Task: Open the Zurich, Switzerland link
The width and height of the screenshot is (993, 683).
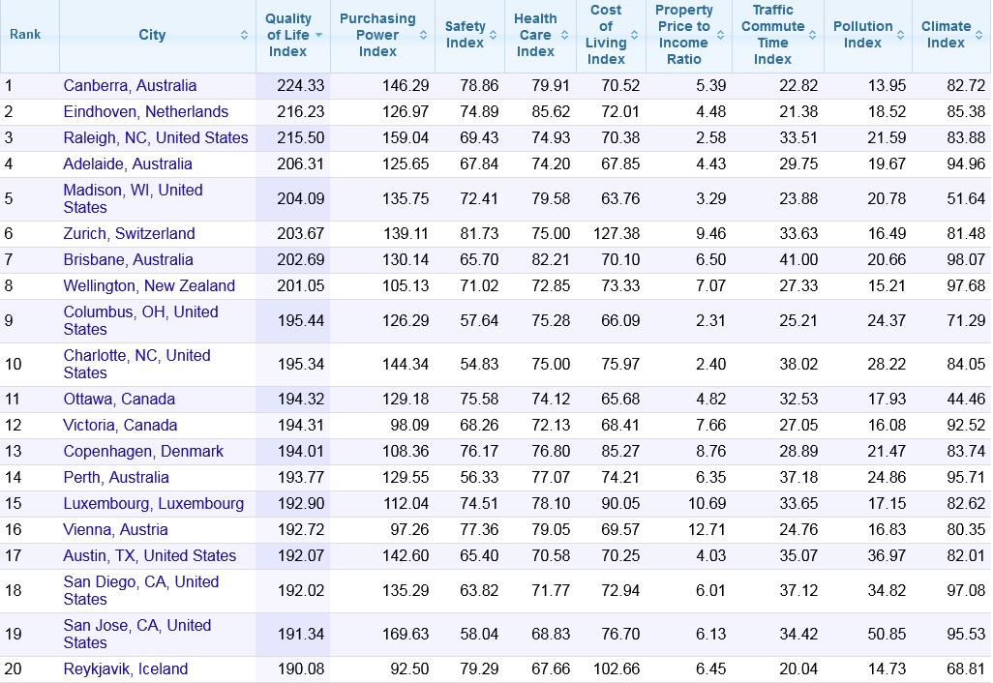Action: (129, 233)
